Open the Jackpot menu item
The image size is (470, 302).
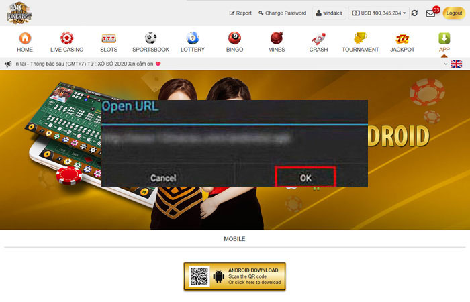402,42
